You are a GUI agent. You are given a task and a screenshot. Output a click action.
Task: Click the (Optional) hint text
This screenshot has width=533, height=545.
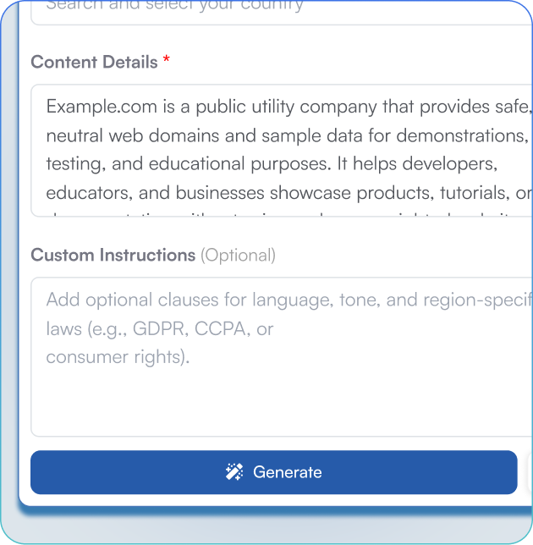[x=238, y=255]
